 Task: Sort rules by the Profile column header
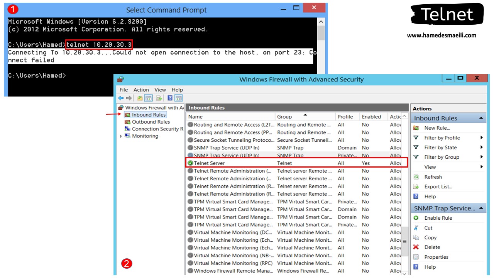tap(347, 117)
